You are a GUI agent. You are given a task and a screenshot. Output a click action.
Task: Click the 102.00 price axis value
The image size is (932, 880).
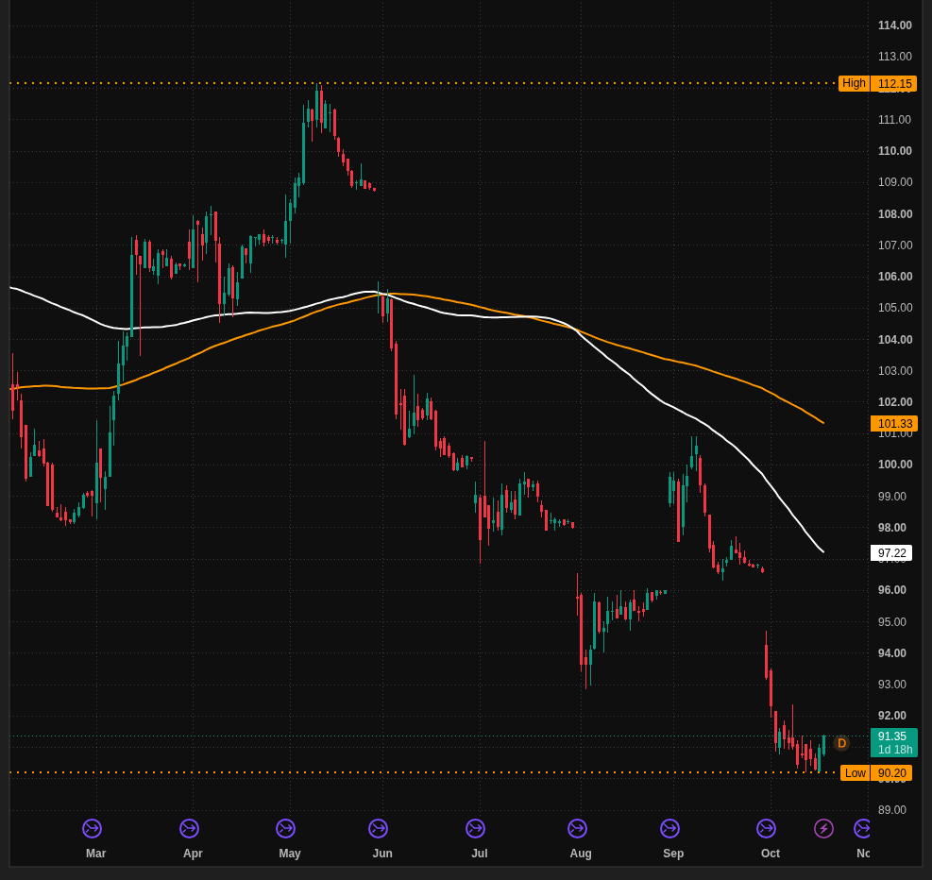(x=894, y=401)
